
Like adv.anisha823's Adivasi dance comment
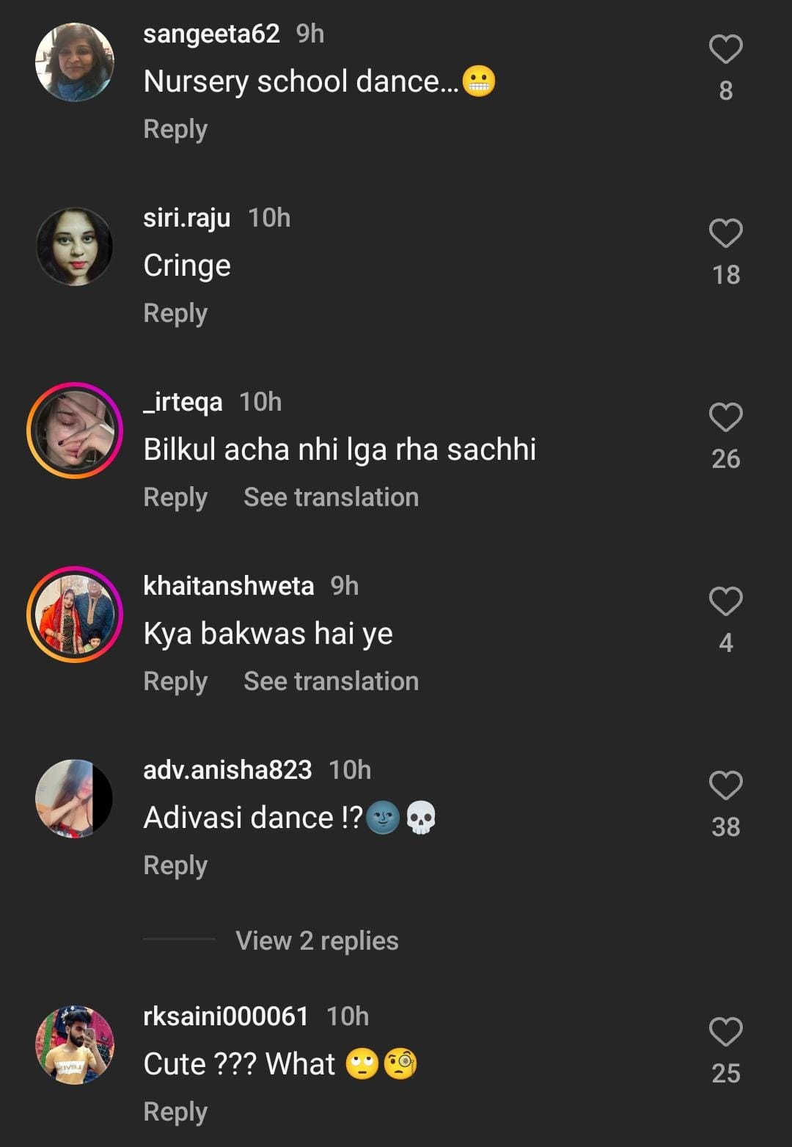point(725,786)
